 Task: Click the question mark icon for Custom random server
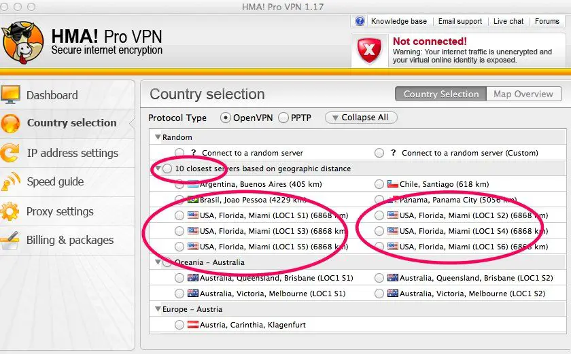click(x=393, y=152)
